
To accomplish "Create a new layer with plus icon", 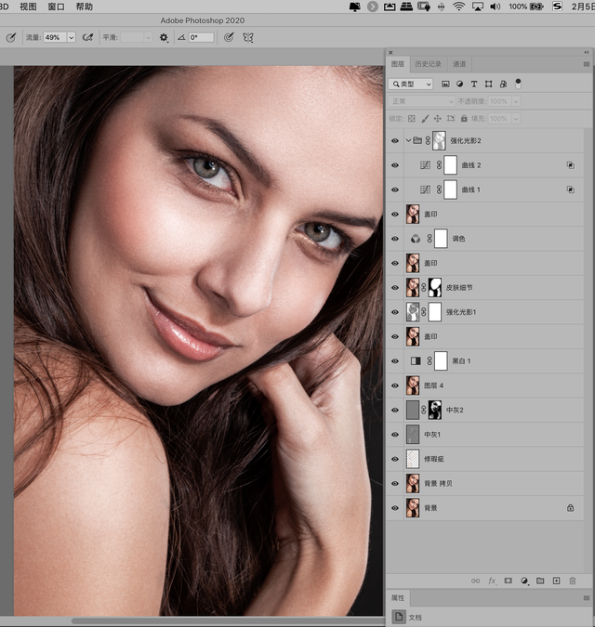I will 556,581.
